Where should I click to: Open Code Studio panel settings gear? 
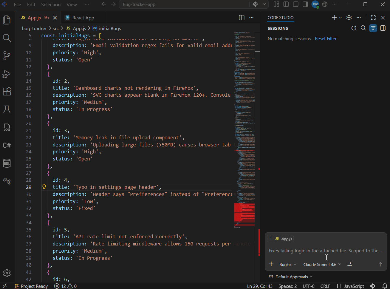click(349, 18)
